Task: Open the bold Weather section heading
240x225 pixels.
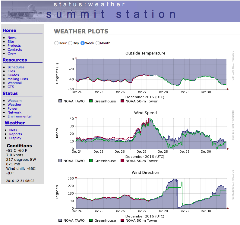Action: [x=15, y=123]
